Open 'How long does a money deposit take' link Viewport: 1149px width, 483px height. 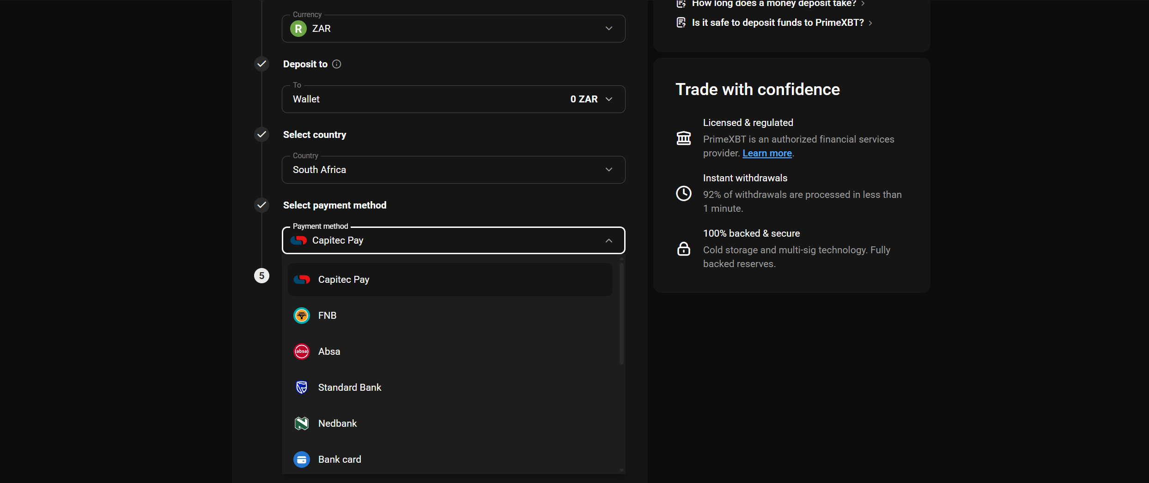[774, 4]
